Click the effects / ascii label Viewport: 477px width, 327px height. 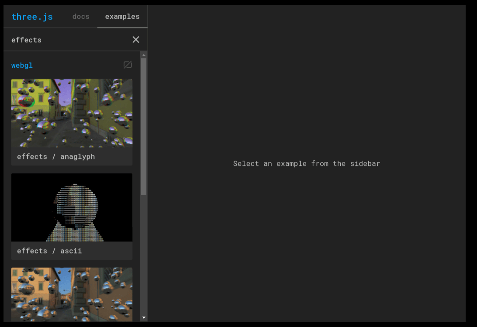click(x=49, y=251)
